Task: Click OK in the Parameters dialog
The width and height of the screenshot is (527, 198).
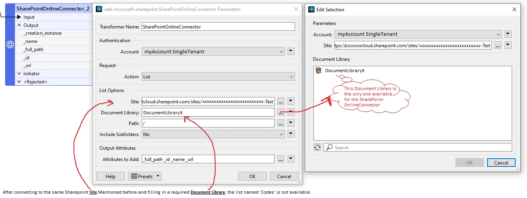Action: [x=252, y=176]
